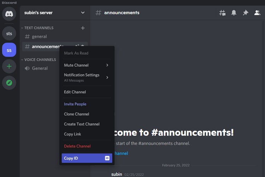
Task: Collapse the Text Channels category
Action: tap(37, 28)
